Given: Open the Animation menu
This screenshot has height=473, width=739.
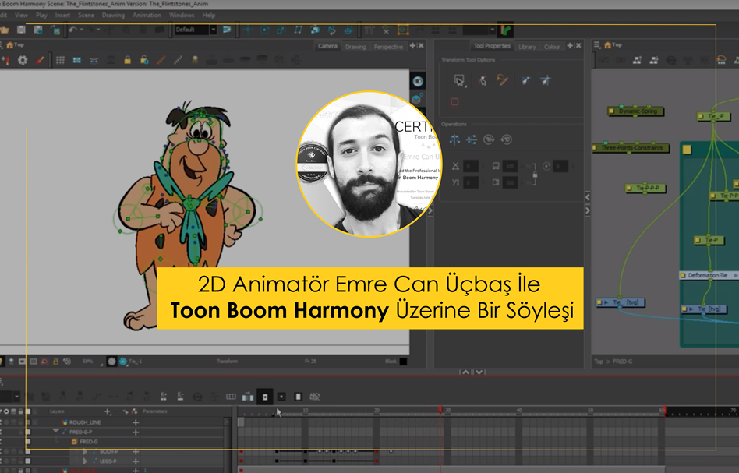Looking at the screenshot, I should click(x=147, y=15).
